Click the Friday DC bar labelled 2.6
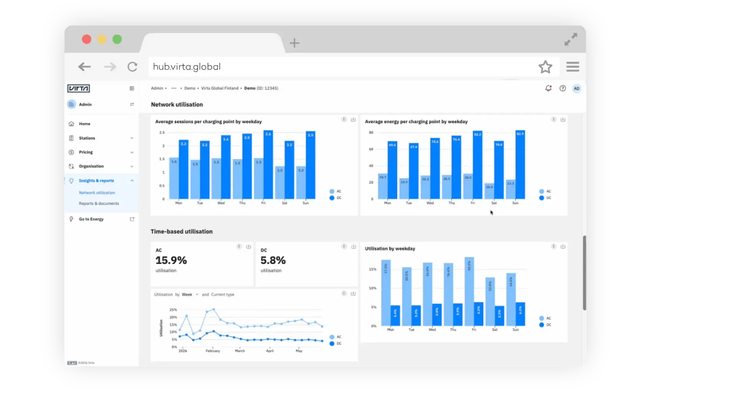Screen dimensions: 740x416 268,164
